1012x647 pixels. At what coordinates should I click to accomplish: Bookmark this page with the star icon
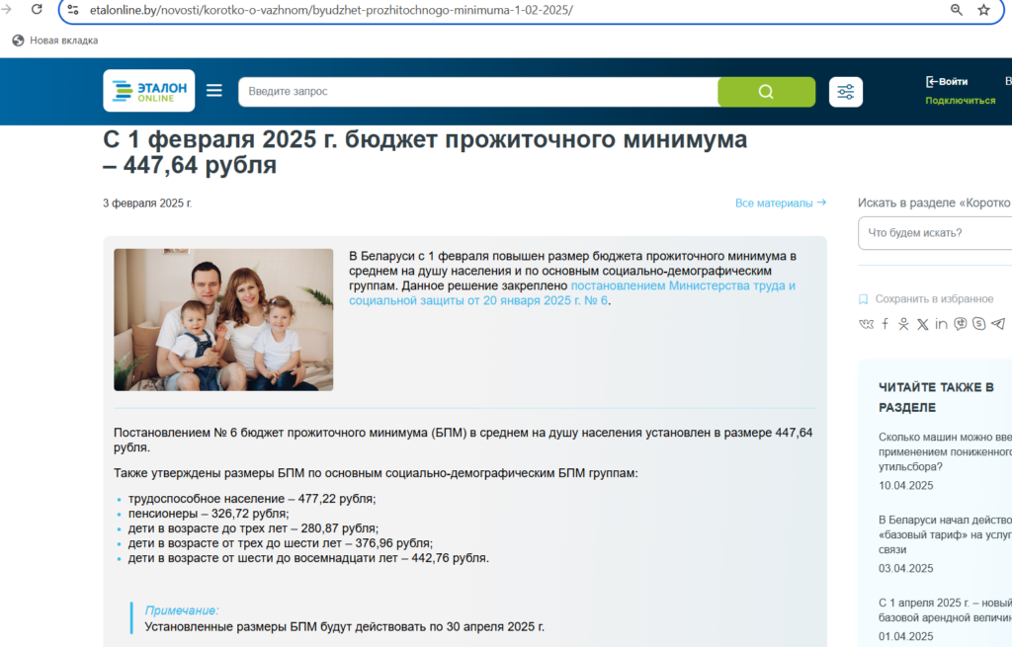(x=983, y=10)
